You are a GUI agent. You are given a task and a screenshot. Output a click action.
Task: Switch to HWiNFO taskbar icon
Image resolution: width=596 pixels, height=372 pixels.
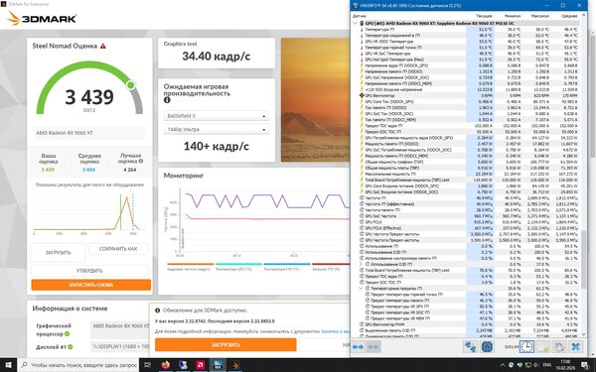[x=218, y=365]
